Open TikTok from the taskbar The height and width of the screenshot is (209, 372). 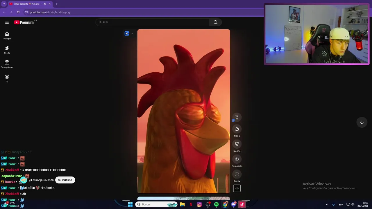point(242,204)
